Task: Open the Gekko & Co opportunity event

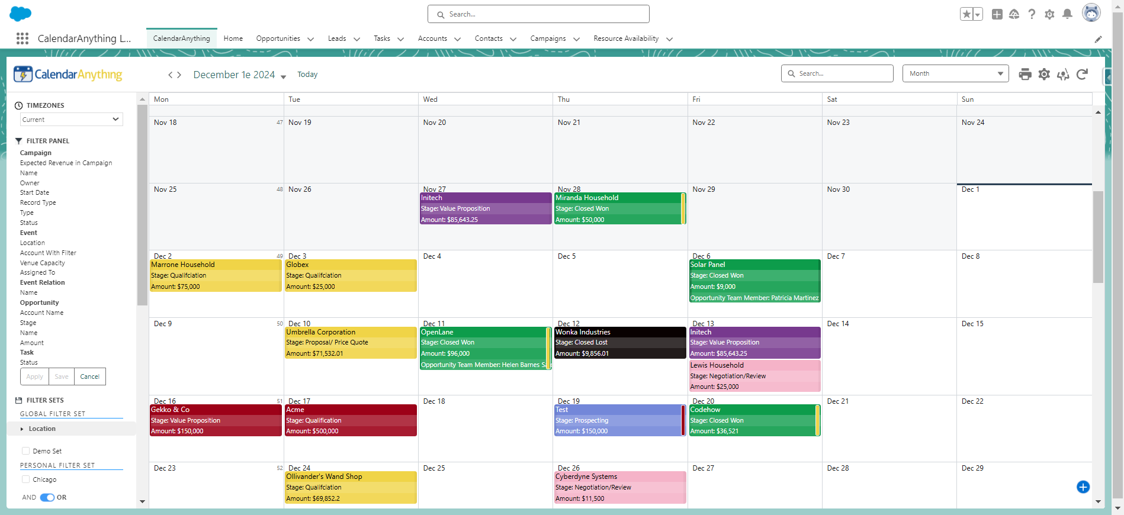Action: click(216, 420)
